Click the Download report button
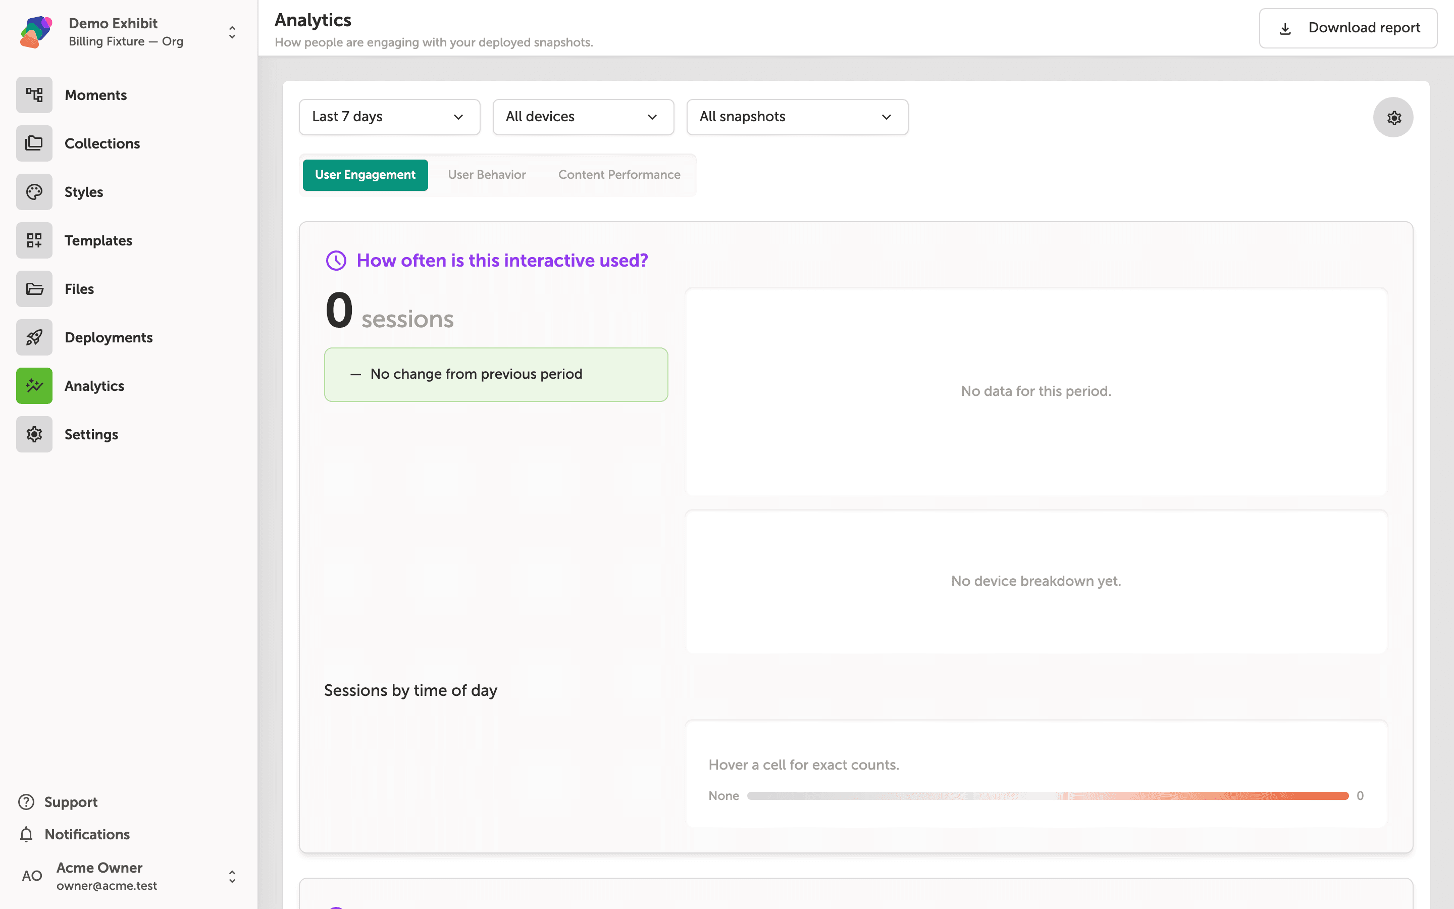 click(1347, 28)
